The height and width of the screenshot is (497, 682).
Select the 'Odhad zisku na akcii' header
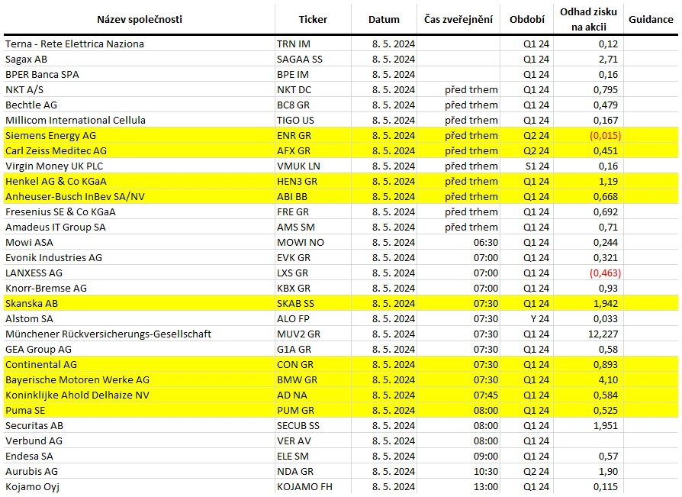click(x=588, y=20)
